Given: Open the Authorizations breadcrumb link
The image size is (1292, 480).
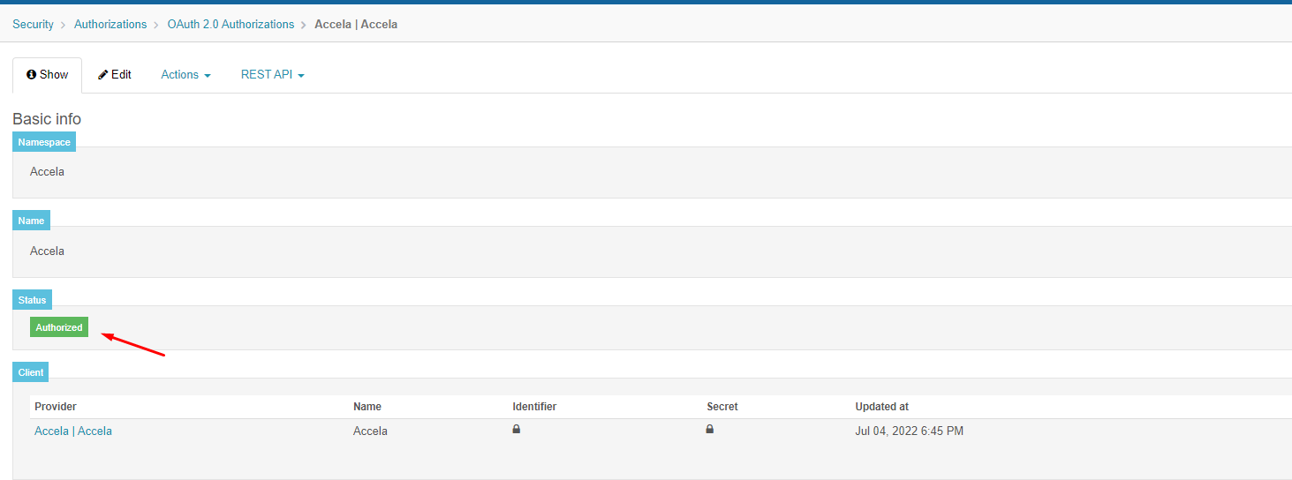Looking at the screenshot, I should pyautogui.click(x=110, y=25).
